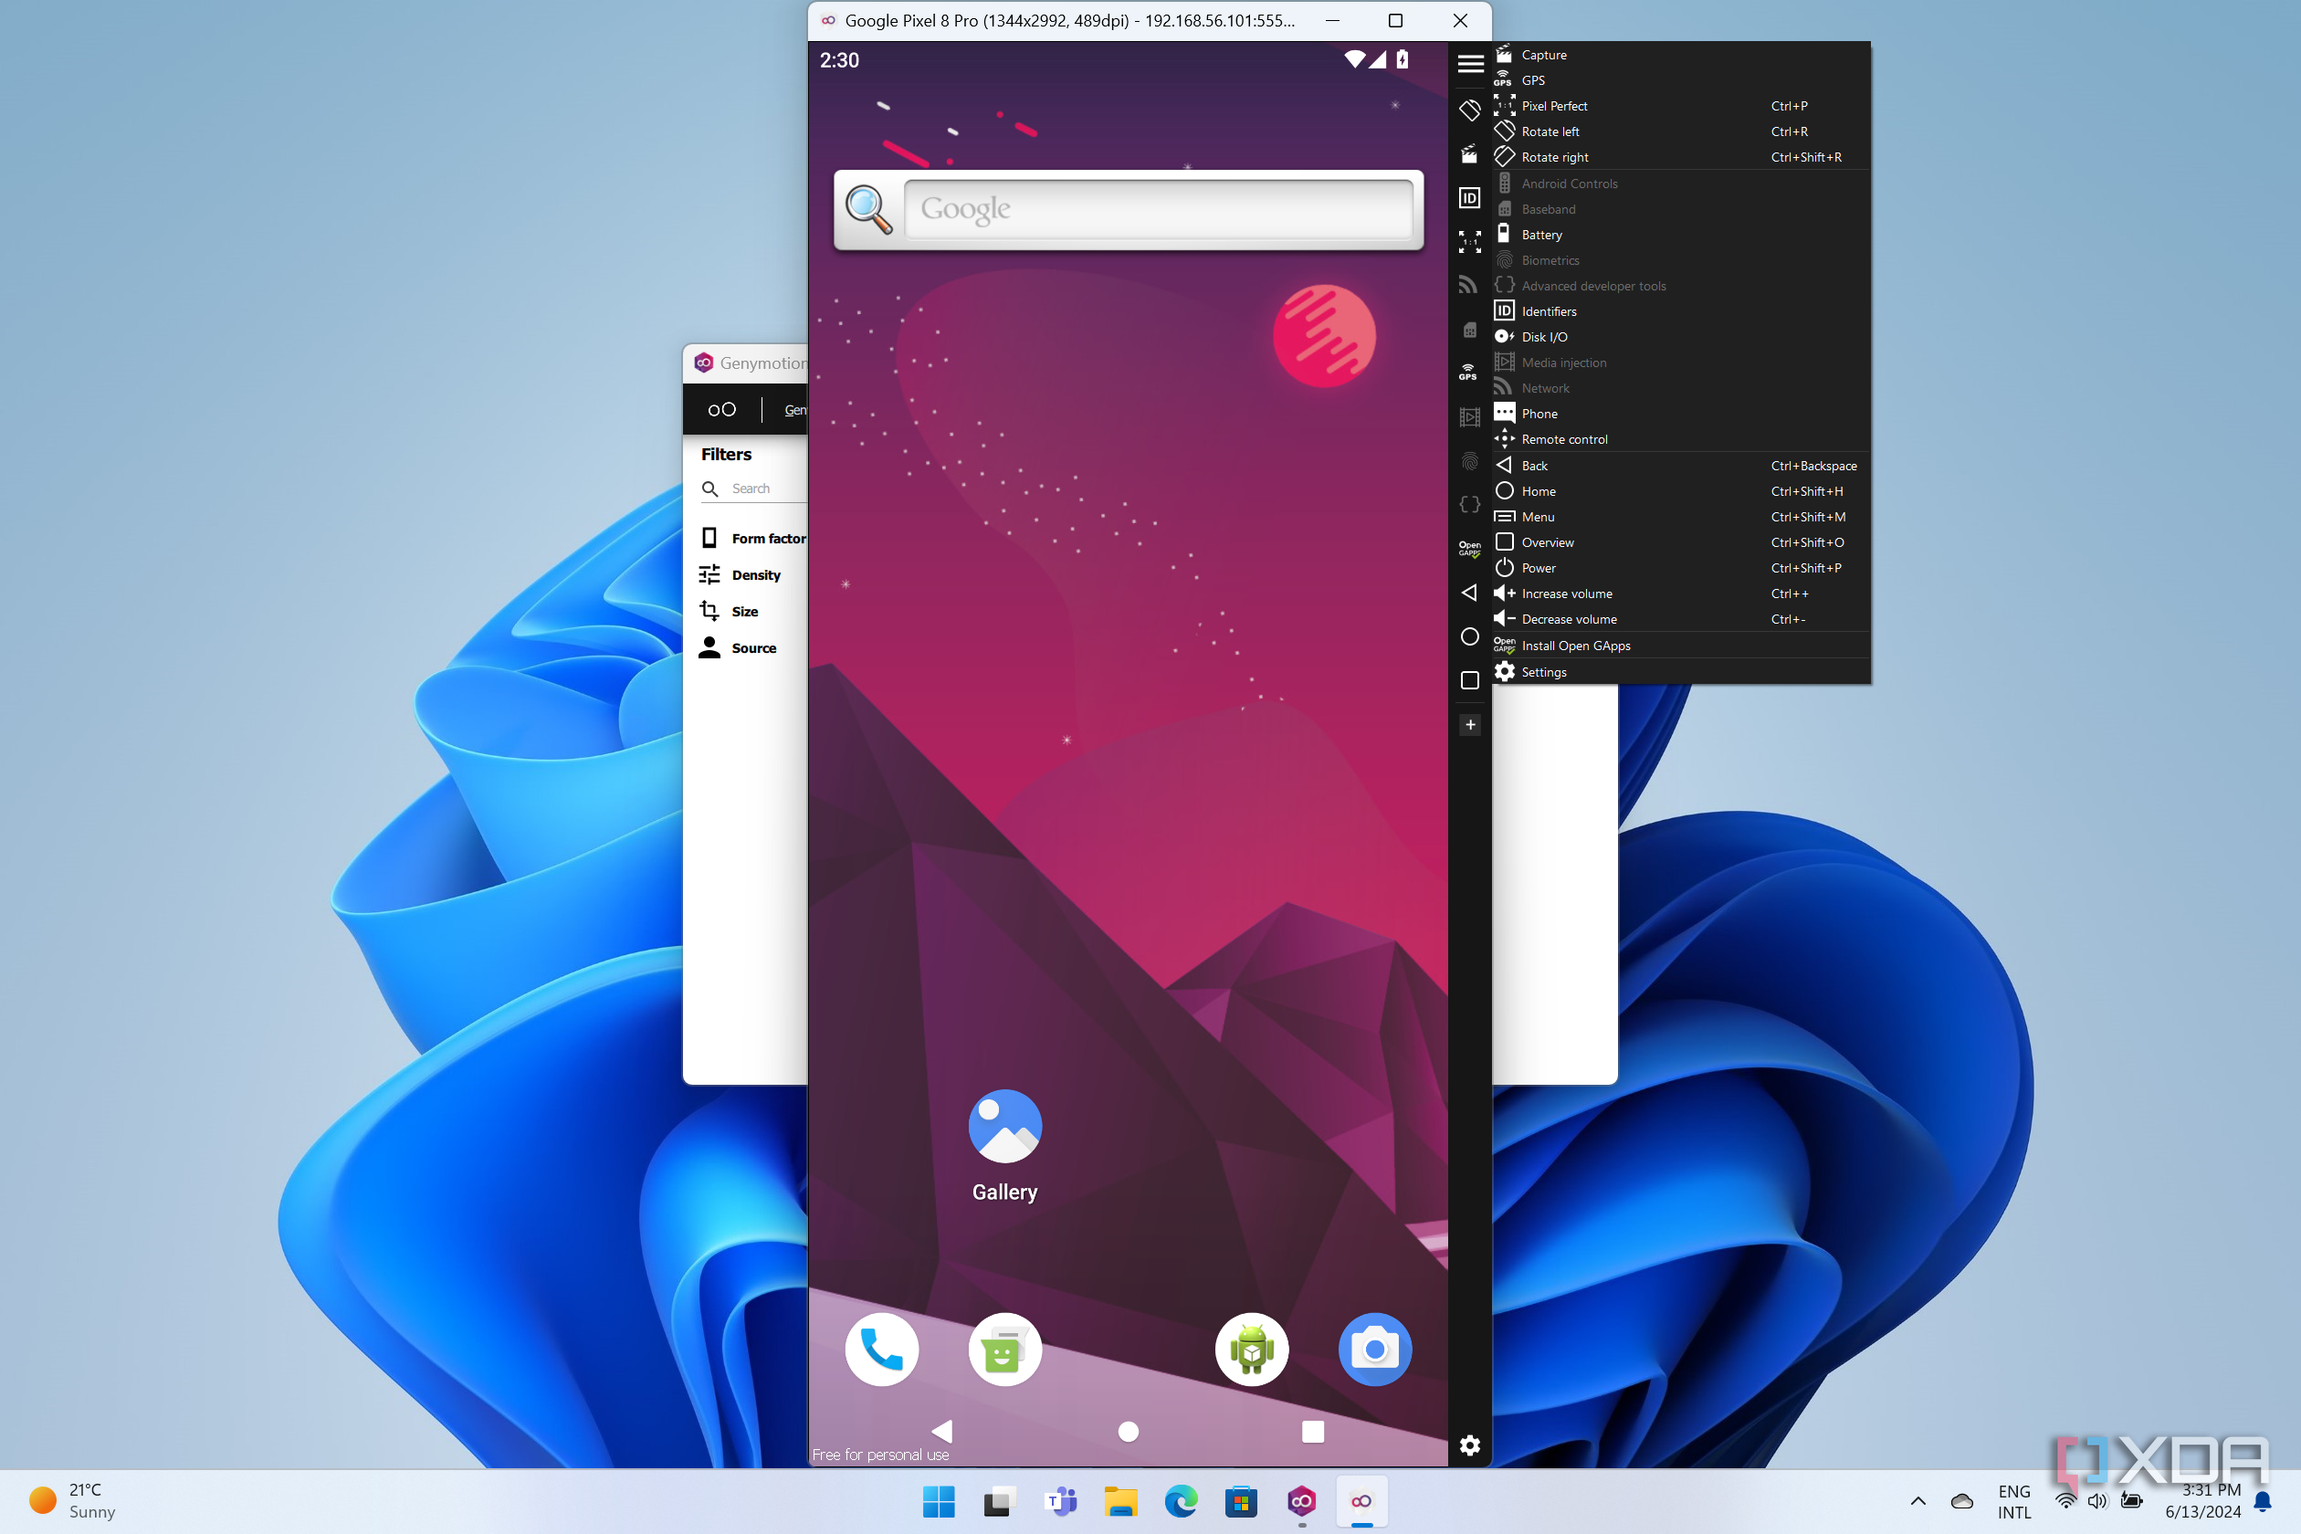Open Identifiers menu item

1681,311
